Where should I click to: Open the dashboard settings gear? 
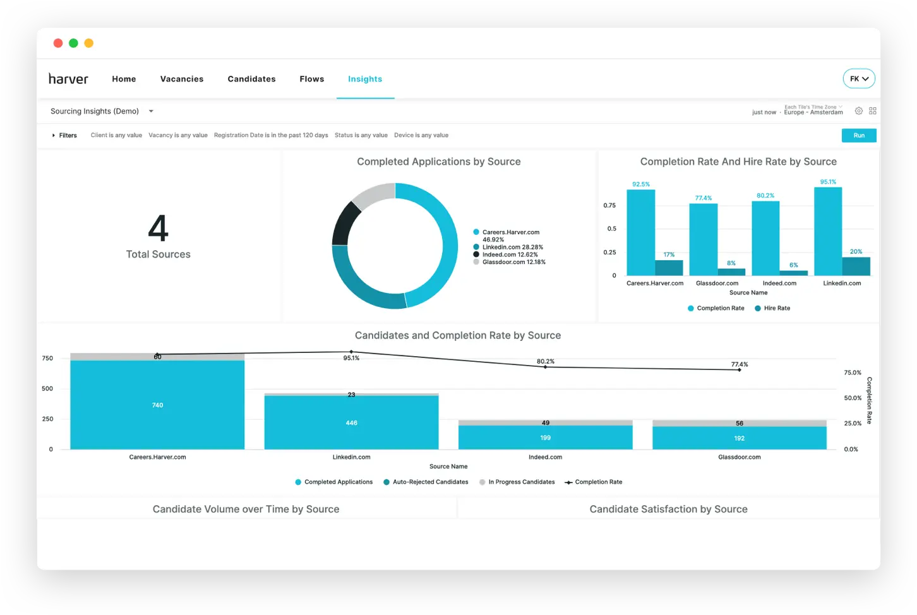coord(859,111)
